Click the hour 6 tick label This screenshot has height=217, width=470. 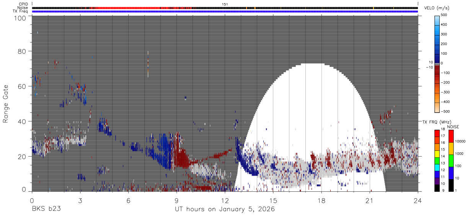(128, 200)
